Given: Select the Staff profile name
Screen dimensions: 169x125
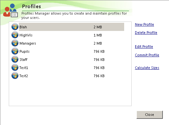Looking at the screenshot, I should (23, 60).
